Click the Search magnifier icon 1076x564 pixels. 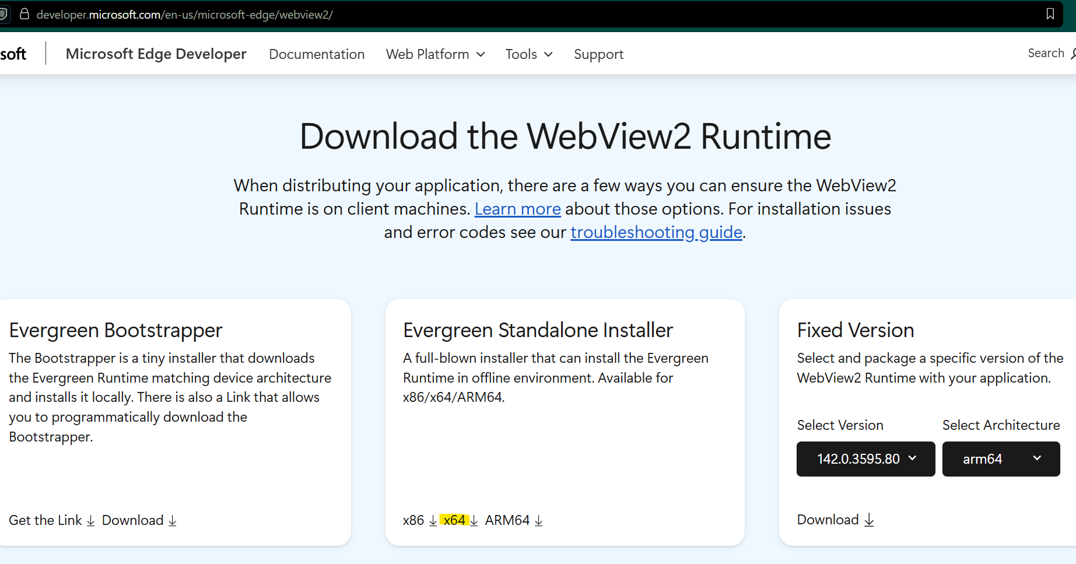[1073, 54]
